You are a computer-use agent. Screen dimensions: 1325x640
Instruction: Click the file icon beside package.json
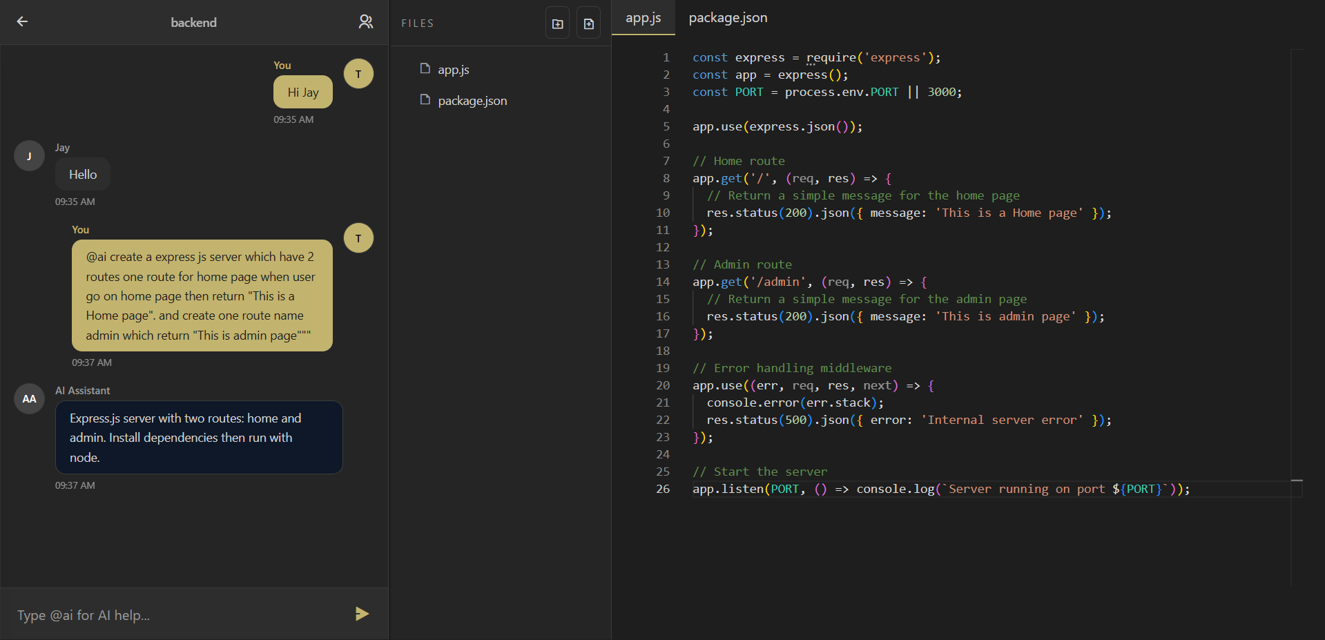pos(425,99)
